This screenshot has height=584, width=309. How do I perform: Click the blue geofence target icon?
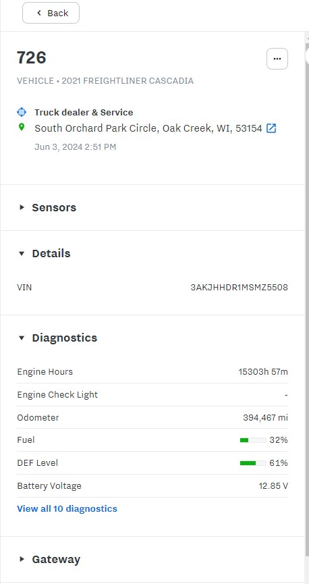(x=22, y=112)
